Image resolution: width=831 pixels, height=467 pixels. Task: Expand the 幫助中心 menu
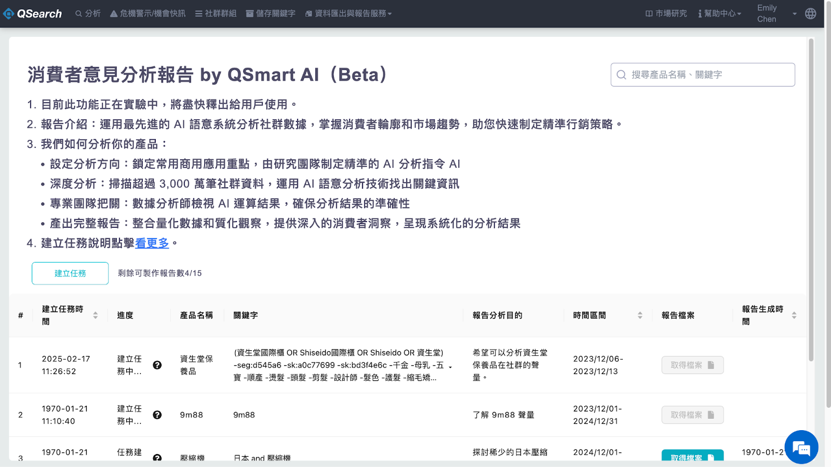(720, 13)
